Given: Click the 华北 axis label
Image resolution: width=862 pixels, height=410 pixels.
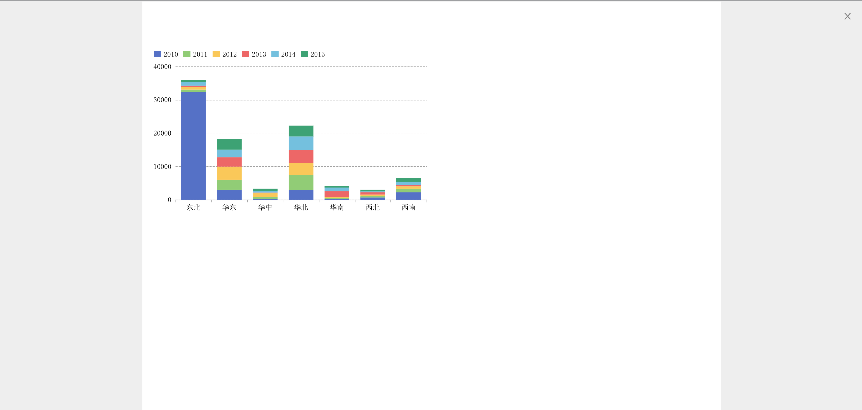Looking at the screenshot, I should click(301, 207).
